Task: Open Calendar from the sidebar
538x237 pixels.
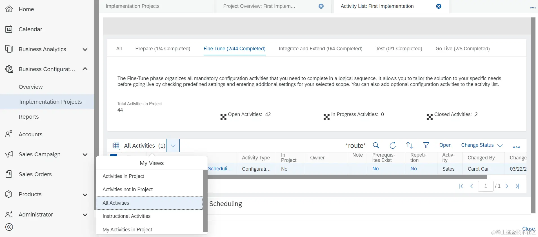Action: pos(30,29)
